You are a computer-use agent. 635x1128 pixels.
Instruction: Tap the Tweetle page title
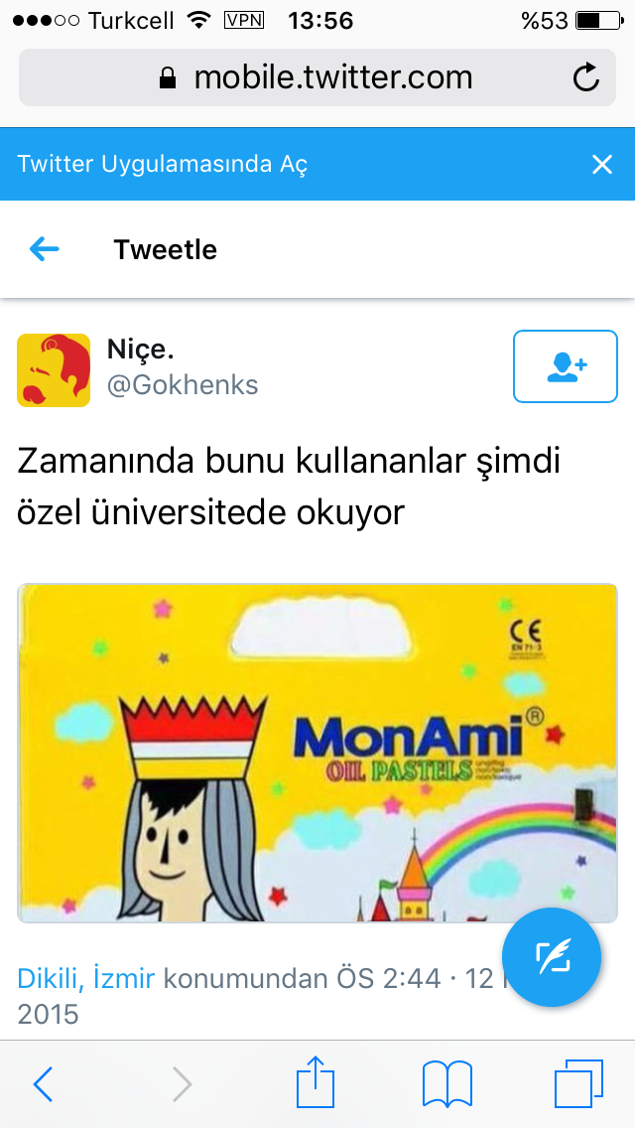tap(166, 249)
